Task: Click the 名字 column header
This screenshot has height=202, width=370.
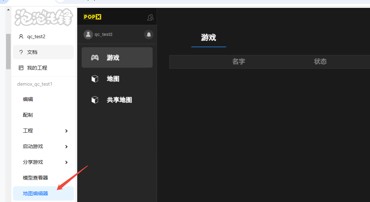Action: pos(238,61)
